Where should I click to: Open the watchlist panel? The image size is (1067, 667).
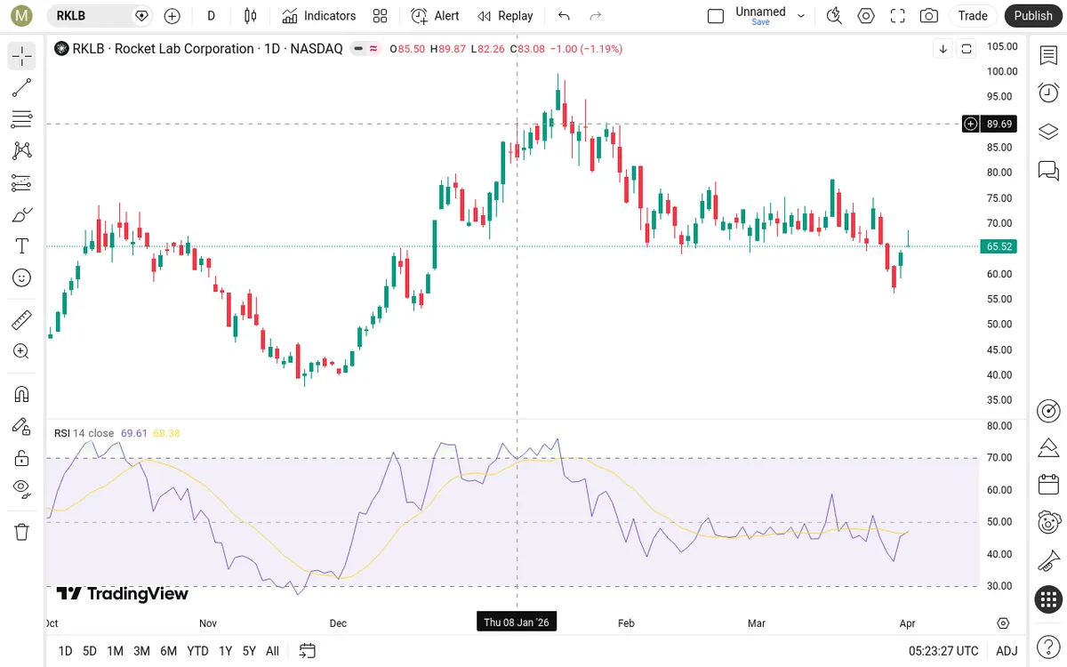[x=1049, y=55]
